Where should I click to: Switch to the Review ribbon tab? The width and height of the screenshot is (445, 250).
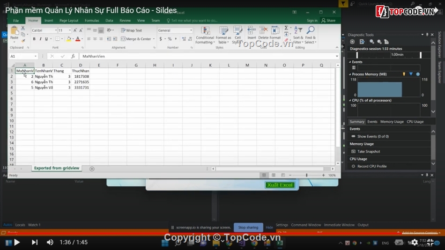click(125, 21)
